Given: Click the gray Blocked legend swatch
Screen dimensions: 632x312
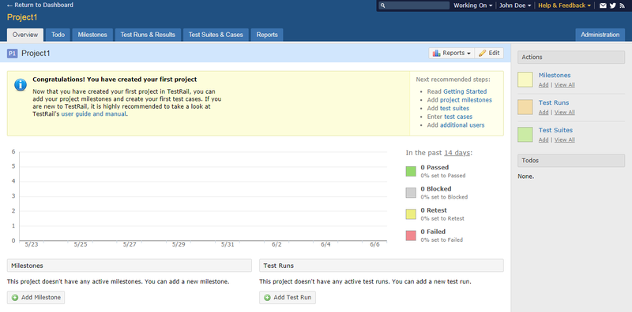Looking at the screenshot, I should (x=411, y=192).
